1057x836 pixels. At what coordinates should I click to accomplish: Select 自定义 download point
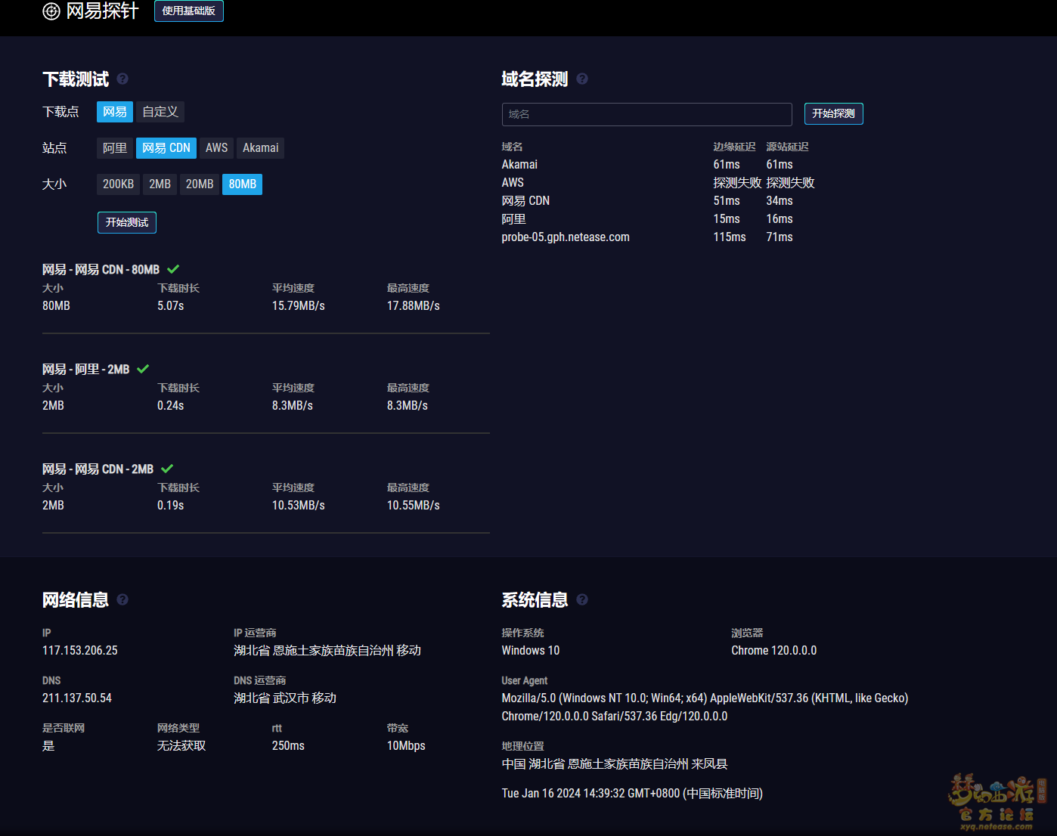click(x=160, y=112)
